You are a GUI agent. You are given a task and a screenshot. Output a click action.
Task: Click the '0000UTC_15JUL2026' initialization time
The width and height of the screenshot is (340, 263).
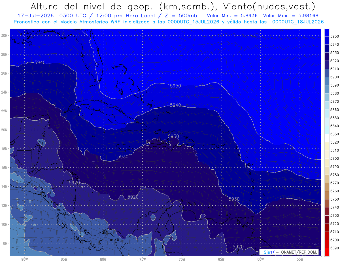tap(194, 22)
